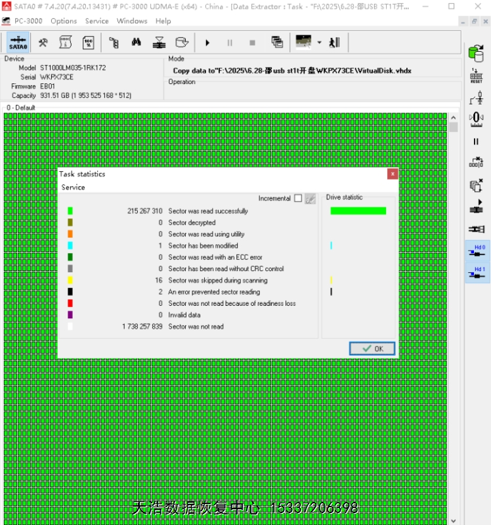The image size is (491, 525).
Task: Enable the Incremental checkbox
Action: [x=298, y=198]
